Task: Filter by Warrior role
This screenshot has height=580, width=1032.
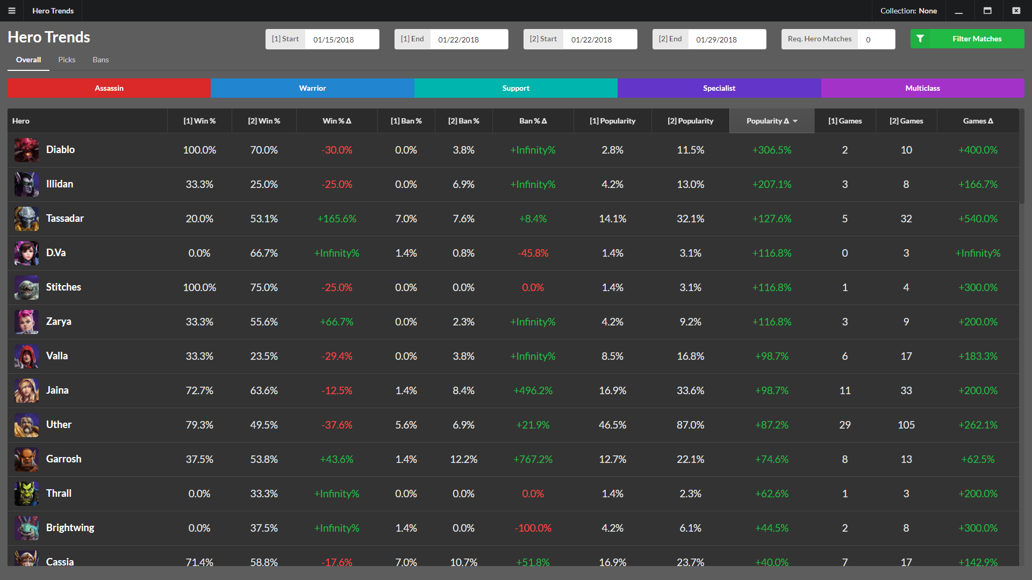Action: [x=312, y=88]
